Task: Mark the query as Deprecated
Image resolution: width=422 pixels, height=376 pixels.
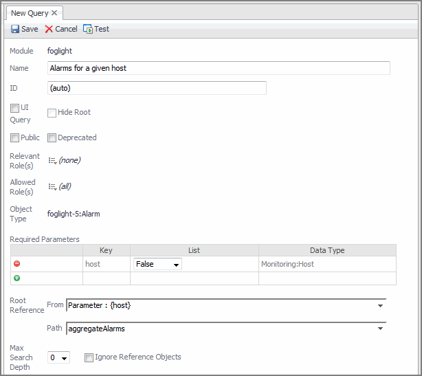Action: [x=52, y=137]
